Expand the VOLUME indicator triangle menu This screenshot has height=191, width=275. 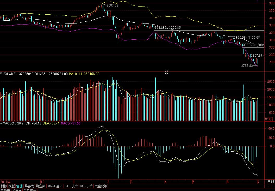click(x=1, y=74)
